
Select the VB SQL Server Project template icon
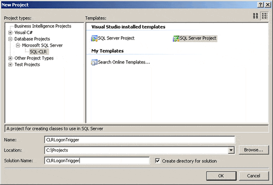(94, 38)
